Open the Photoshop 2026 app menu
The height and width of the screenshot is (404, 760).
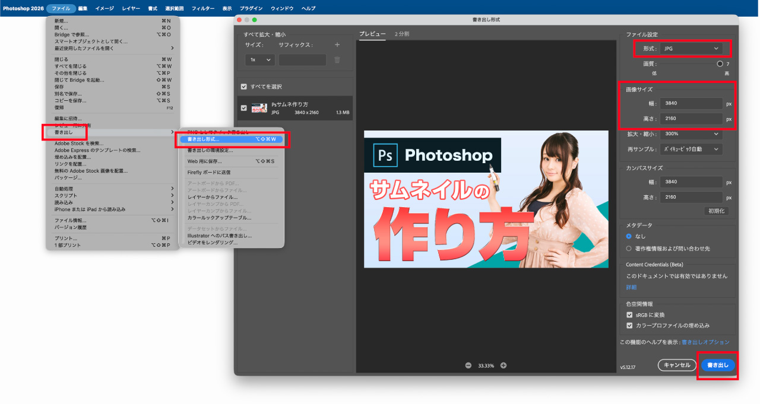click(x=22, y=8)
